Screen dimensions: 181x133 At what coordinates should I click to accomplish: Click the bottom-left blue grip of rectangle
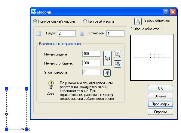point(7,129)
